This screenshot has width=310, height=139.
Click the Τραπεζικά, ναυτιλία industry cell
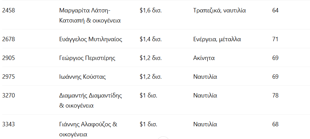tap(220, 10)
